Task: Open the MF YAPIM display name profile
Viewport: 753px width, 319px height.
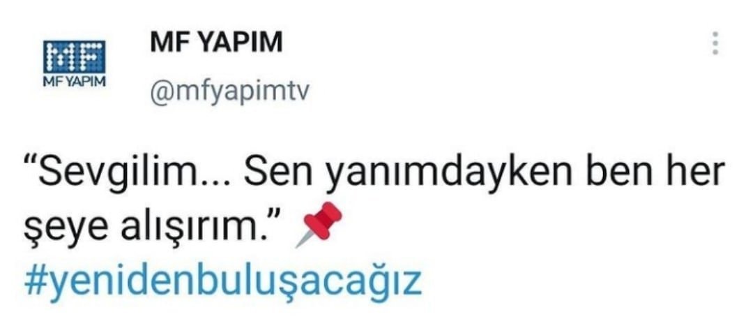Action: click(216, 43)
